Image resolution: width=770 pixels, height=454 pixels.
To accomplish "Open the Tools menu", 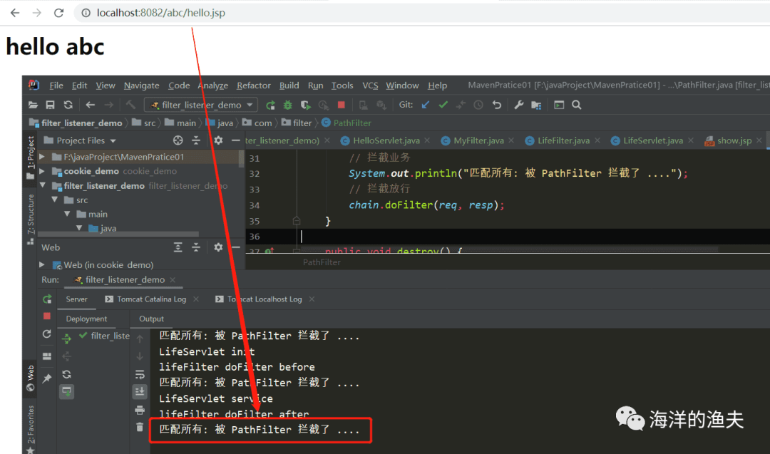I will coord(342,86).
